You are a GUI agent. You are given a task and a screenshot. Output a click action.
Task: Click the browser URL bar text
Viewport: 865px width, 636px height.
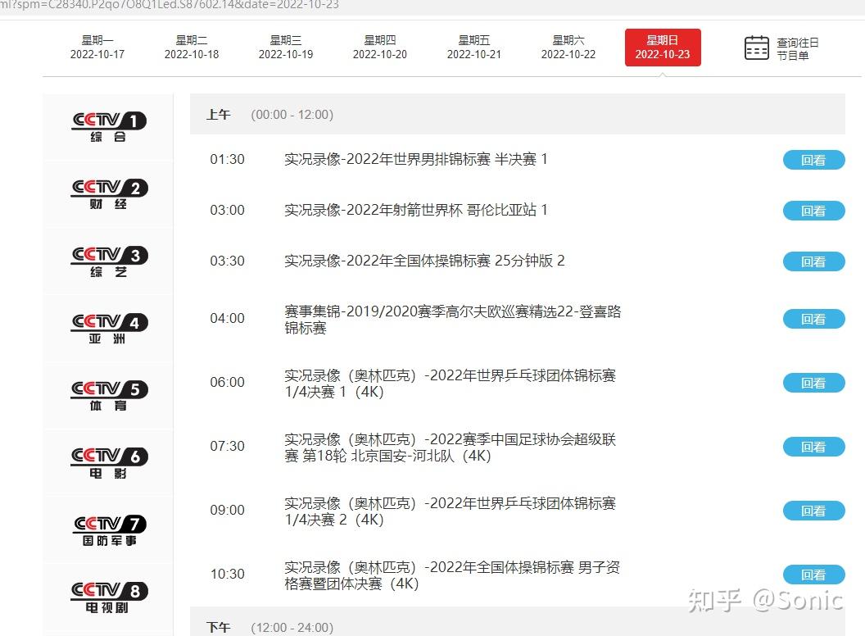click(x=170, y=5)
